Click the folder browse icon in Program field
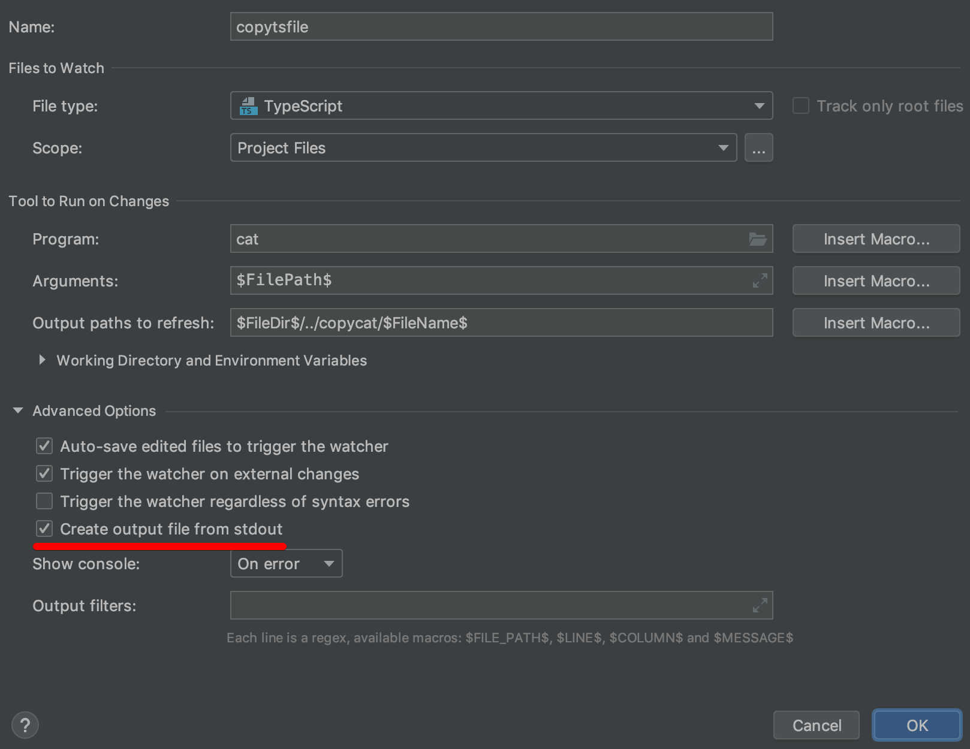 (x=758, y=239)
